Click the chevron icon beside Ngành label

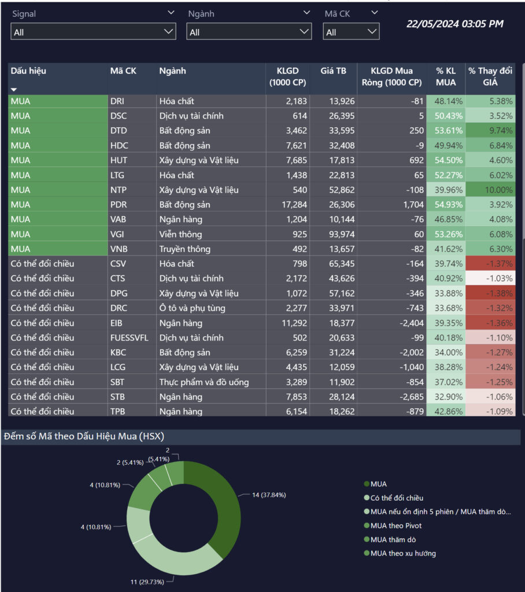click(306, 13)
